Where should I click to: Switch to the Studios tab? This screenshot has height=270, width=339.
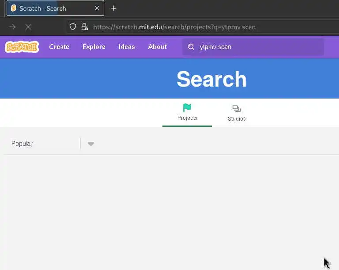(x=237, y=113)
